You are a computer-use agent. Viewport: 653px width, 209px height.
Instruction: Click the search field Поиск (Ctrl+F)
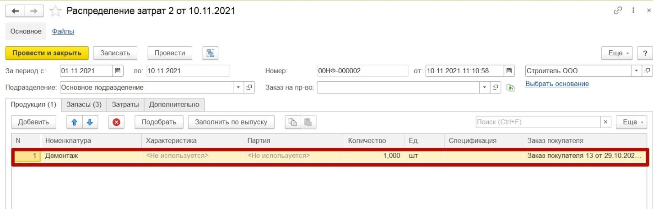click(x=538, y=122)
